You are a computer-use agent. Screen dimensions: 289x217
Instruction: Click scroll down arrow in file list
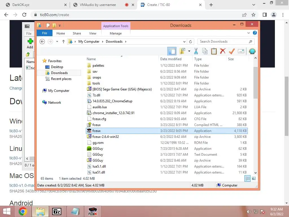tap(255, 173)
